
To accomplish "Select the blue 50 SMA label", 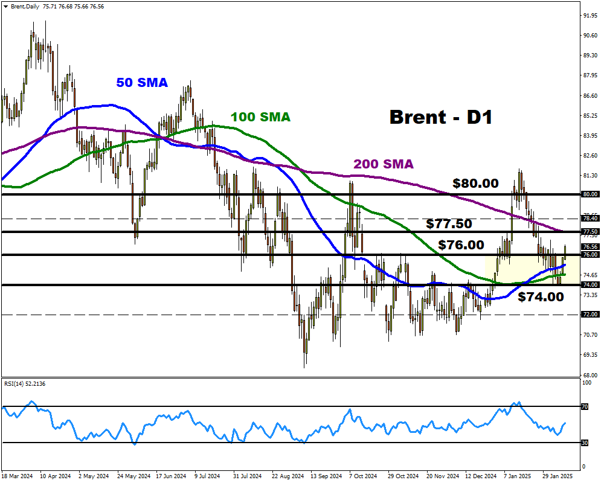I will pyautogui.click(x=141, y=83).
